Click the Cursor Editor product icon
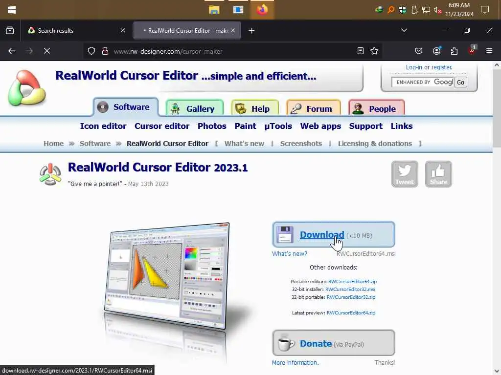The image size is (501, 375). (50, 174)
